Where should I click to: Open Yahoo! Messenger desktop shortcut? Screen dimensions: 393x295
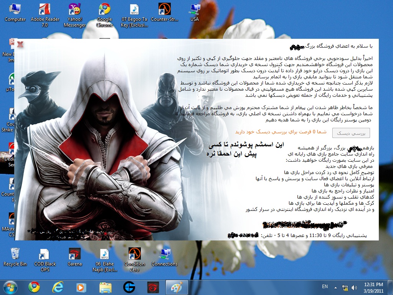[x=74, y=15]
